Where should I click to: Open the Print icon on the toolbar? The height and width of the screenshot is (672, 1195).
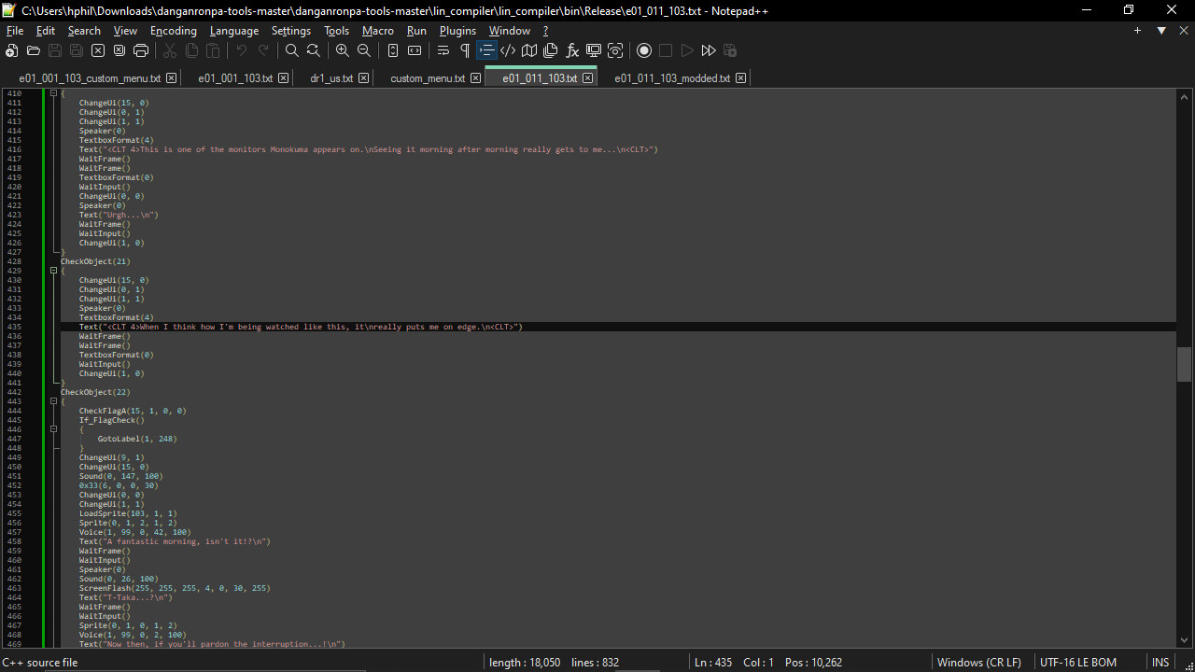coord(141,50)
